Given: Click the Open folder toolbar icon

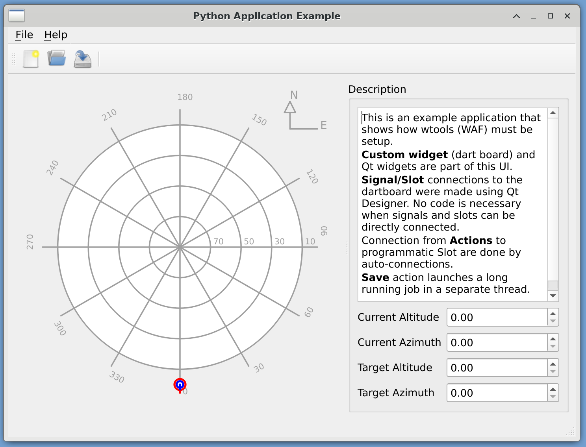Looking at the screenshot, I should (x=57, y=59).
